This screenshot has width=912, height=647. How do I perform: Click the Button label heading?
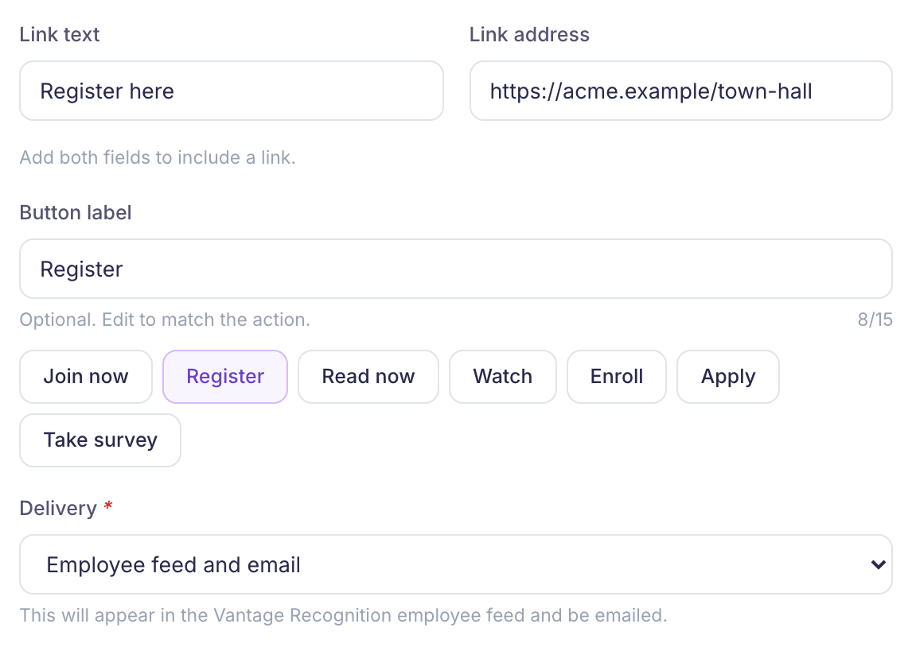(x=76, y=212)
